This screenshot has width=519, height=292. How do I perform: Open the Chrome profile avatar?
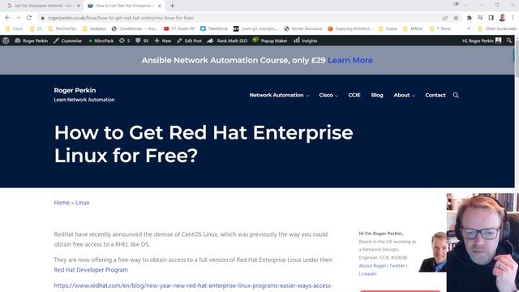pyautogui.click(x=502, y=18)
